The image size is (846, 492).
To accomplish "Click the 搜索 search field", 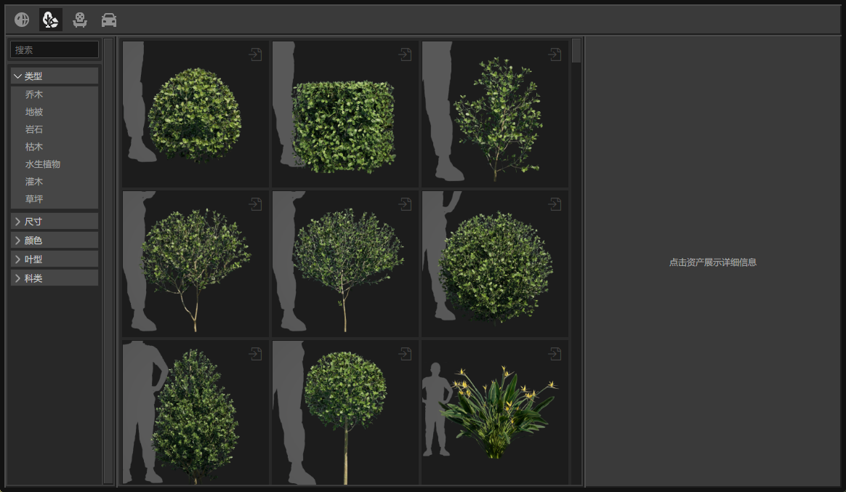I will point(55,49).
